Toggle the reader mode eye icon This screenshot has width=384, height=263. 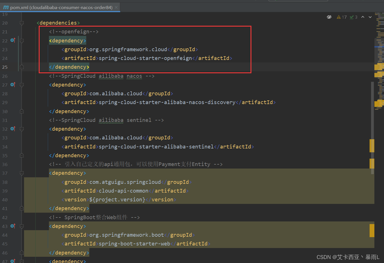pyautogui.click(x=329, y=17)
